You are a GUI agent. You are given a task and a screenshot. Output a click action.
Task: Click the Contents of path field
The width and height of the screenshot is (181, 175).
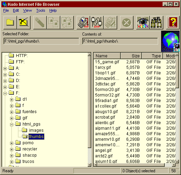(x=120, y=41)
